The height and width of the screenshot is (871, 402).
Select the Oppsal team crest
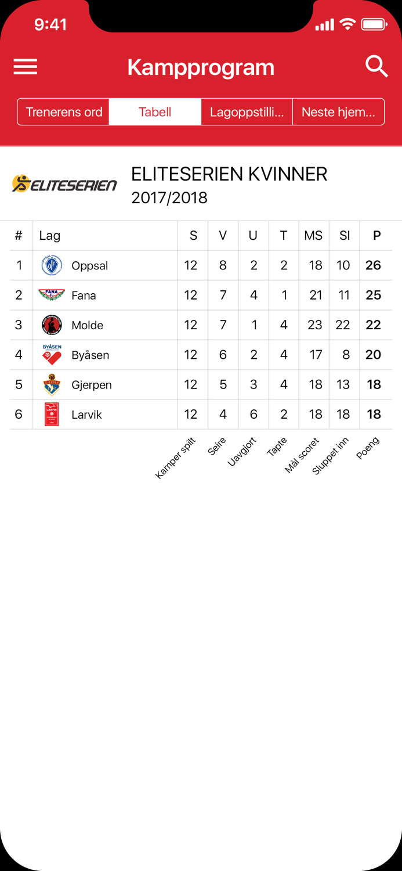pyautogui.click(x=51, y=265)
